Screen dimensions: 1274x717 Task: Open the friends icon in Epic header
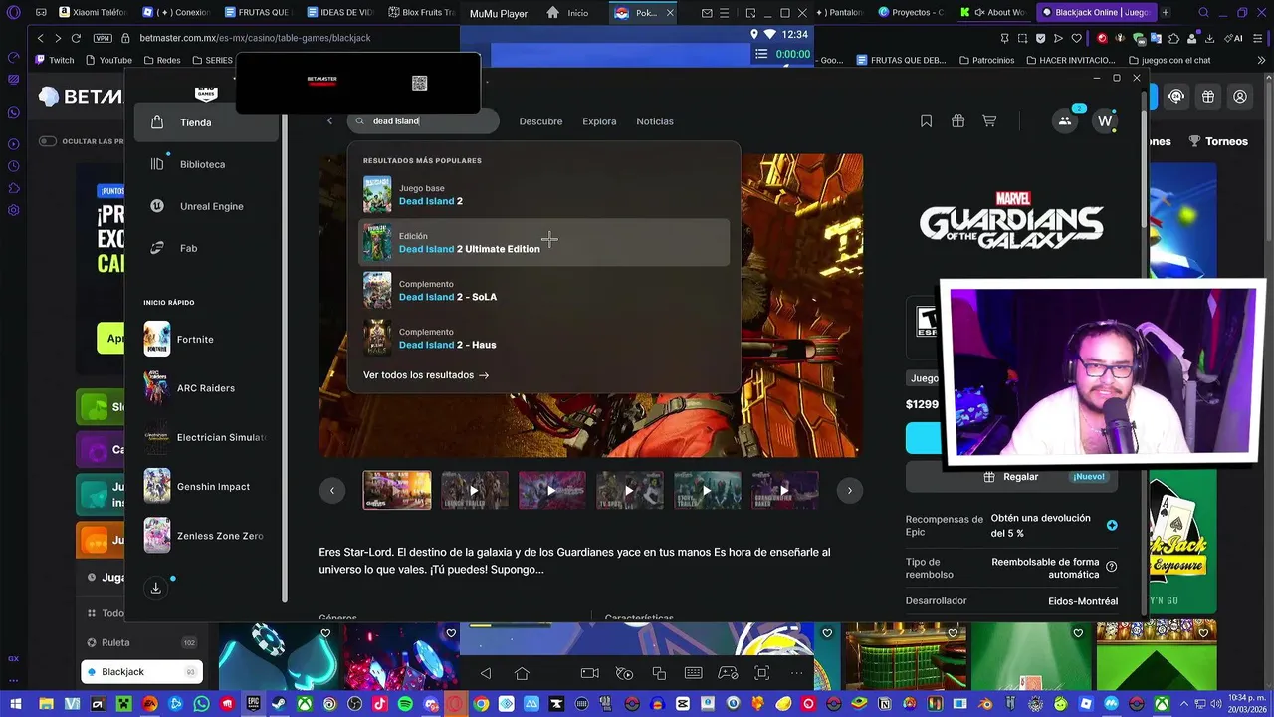tap(1065, 121)
